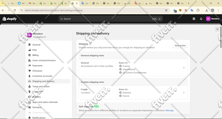Switch to the Gmail browser tab
222x119 pixels.
[x=32, y=3]
